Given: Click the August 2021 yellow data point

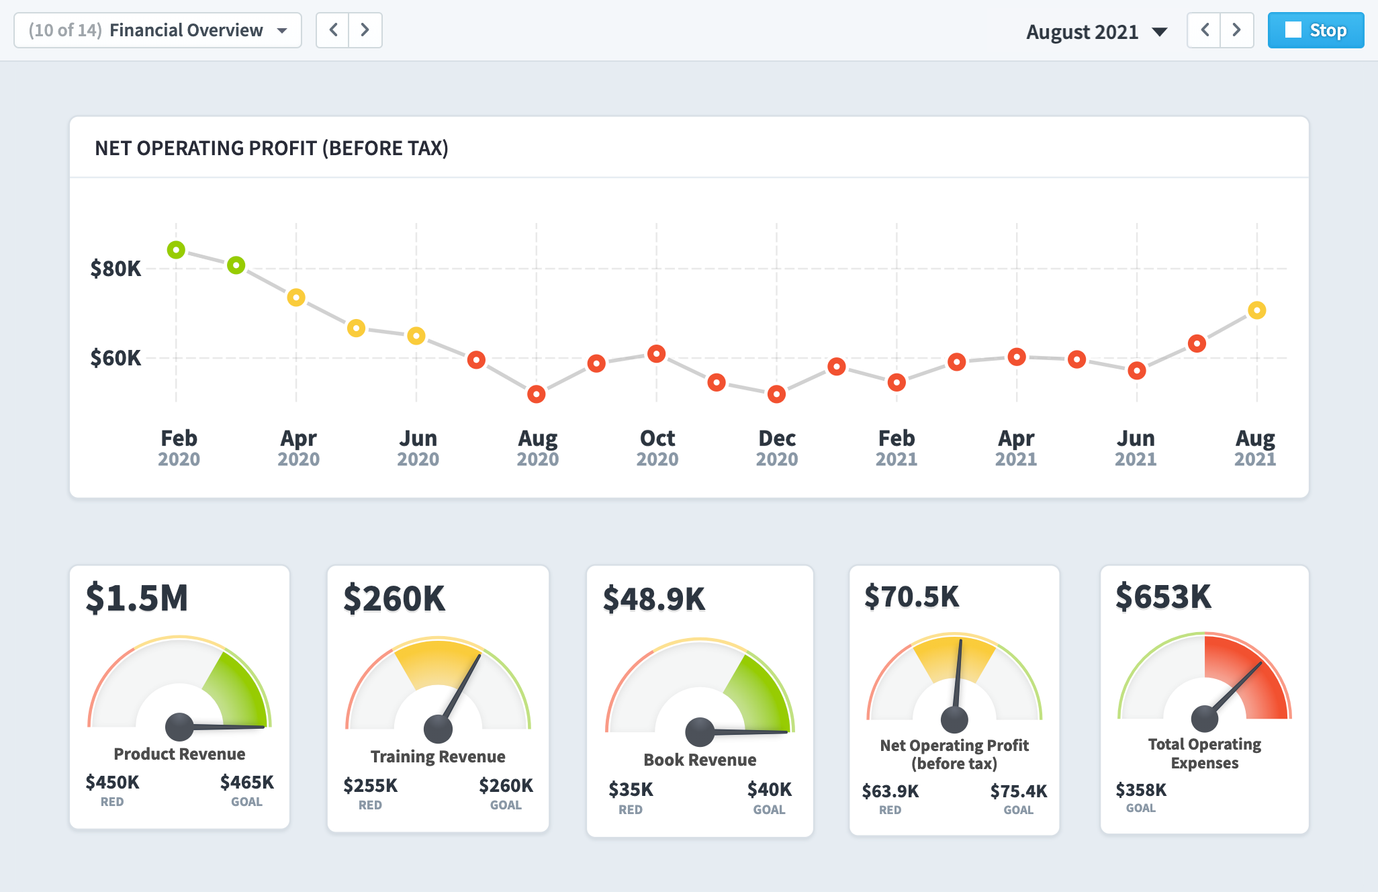Looking at the screenshot, I should tap(1256, 310).
